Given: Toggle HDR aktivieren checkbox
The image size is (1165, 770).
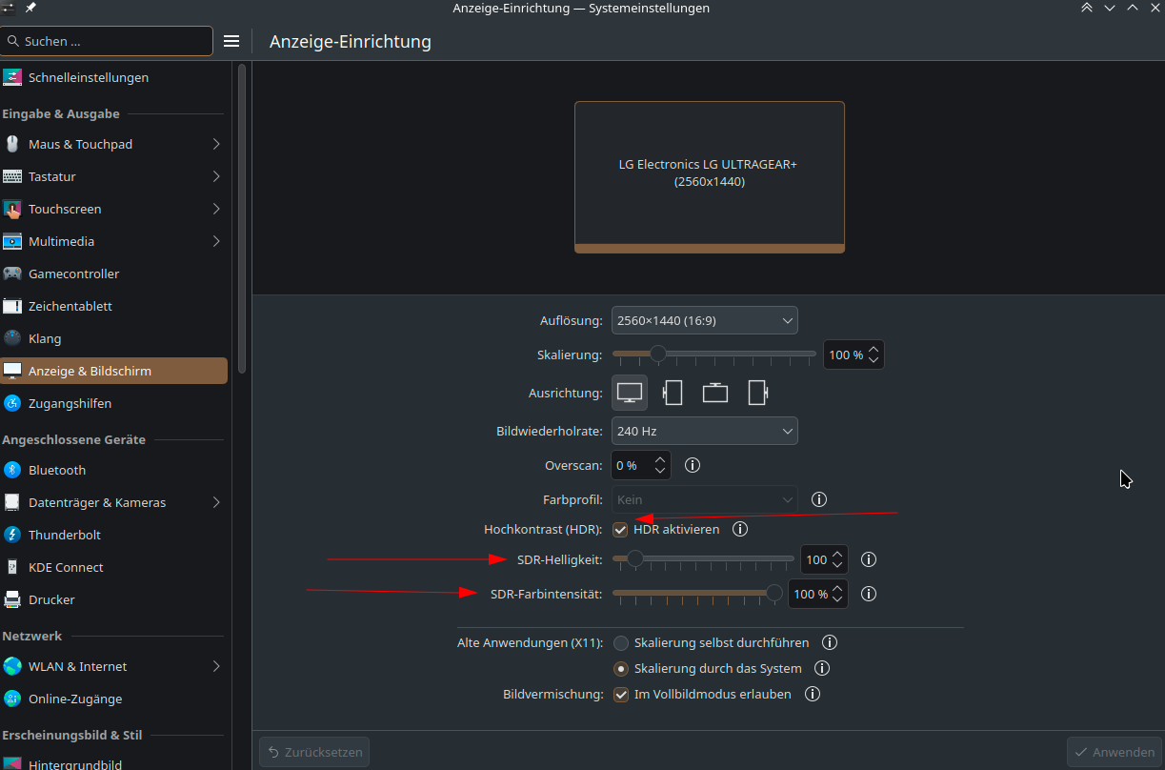Looking at the screenshot, I should click(x=620, y=529).
